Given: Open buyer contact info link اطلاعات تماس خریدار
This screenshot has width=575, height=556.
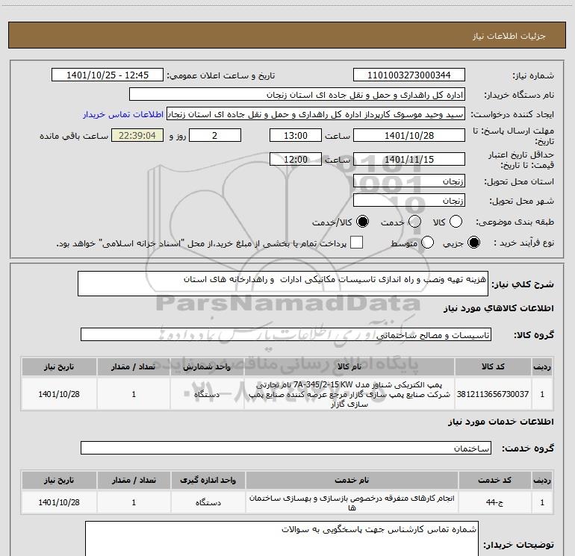Looking at the screenshot, I should tap(123, 114).
